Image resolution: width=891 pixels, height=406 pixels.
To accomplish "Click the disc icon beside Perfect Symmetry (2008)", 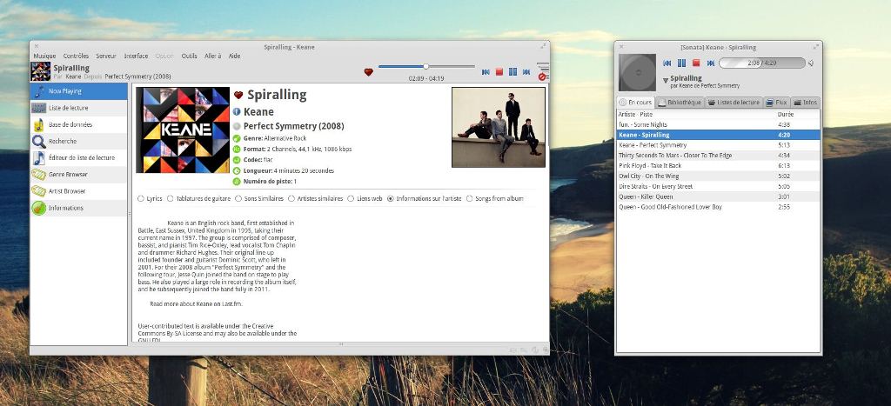I will (x=237, y=126).
